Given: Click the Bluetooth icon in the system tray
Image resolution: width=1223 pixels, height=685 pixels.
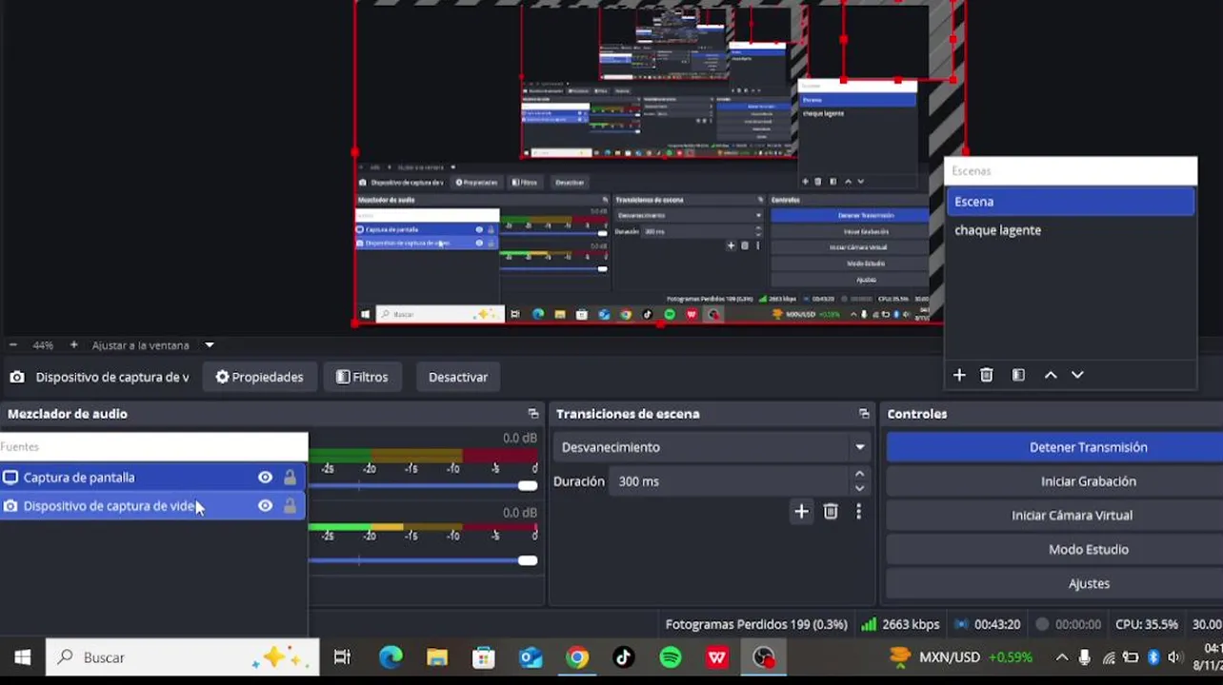Looking at the screenshot, I should click(1153, 657).
